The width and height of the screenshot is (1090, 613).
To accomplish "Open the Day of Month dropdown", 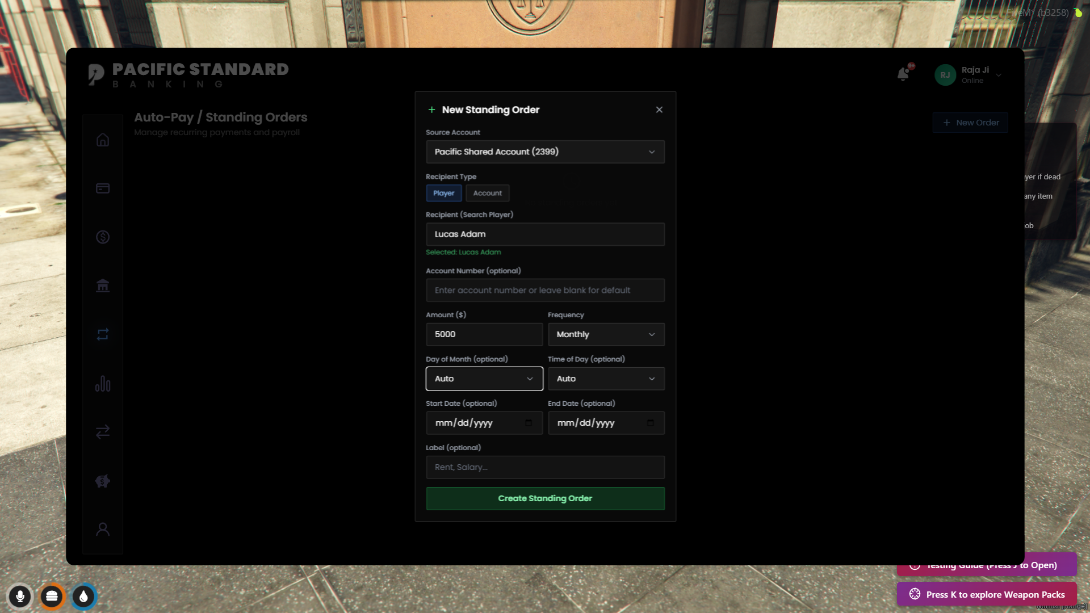I will pos(484,379).
